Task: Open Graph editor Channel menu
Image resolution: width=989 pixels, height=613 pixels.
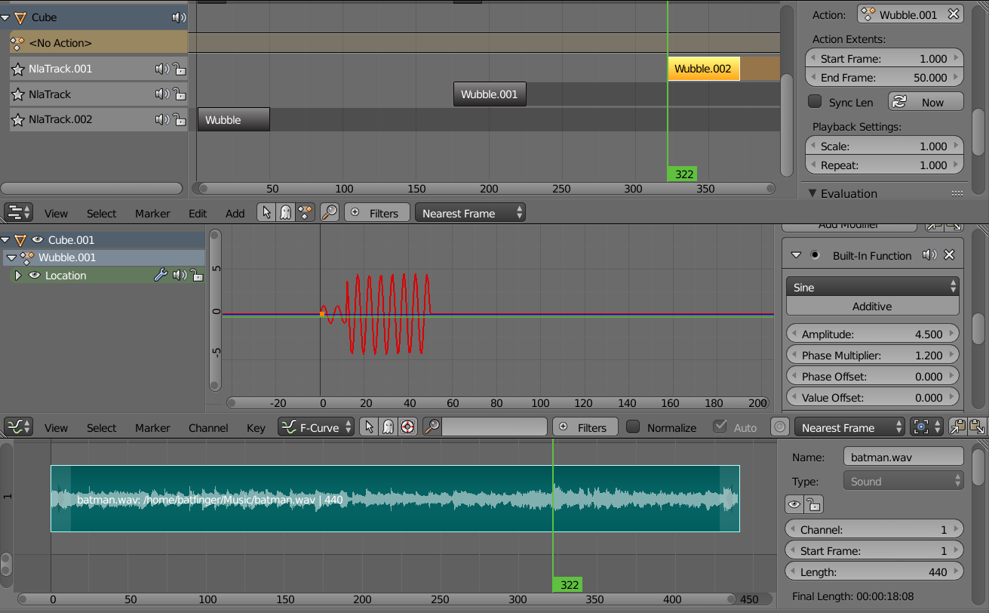Action: click(208, 428)
